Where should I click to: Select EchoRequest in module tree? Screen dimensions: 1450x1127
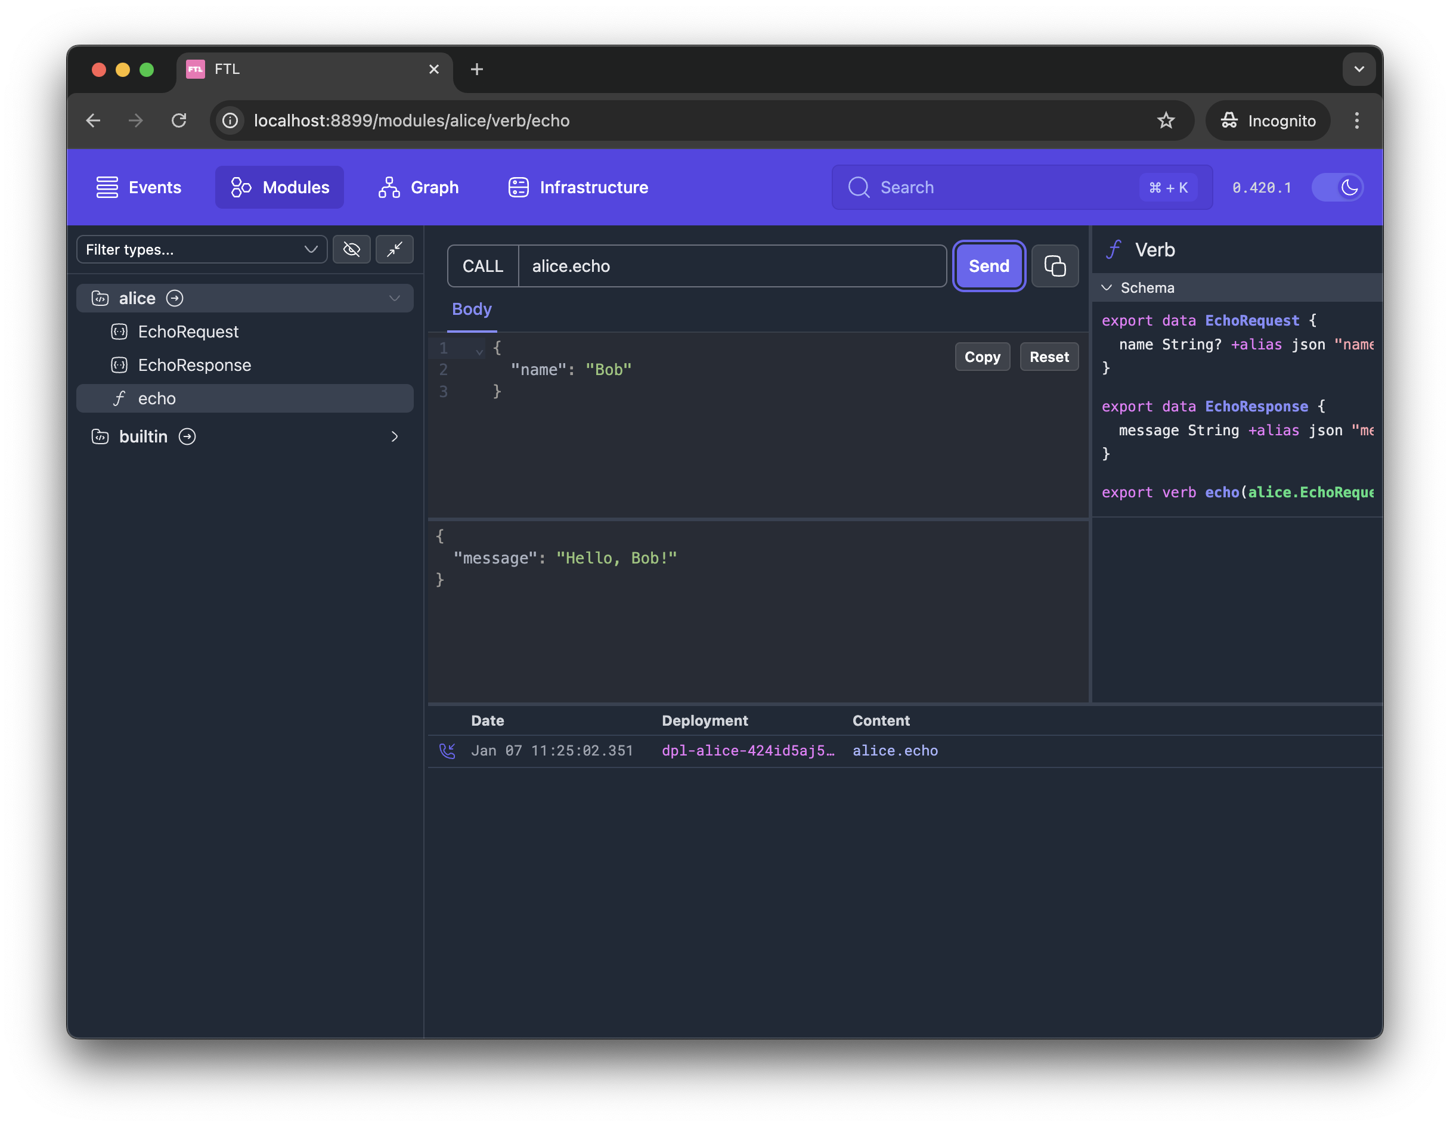[188, 332]
